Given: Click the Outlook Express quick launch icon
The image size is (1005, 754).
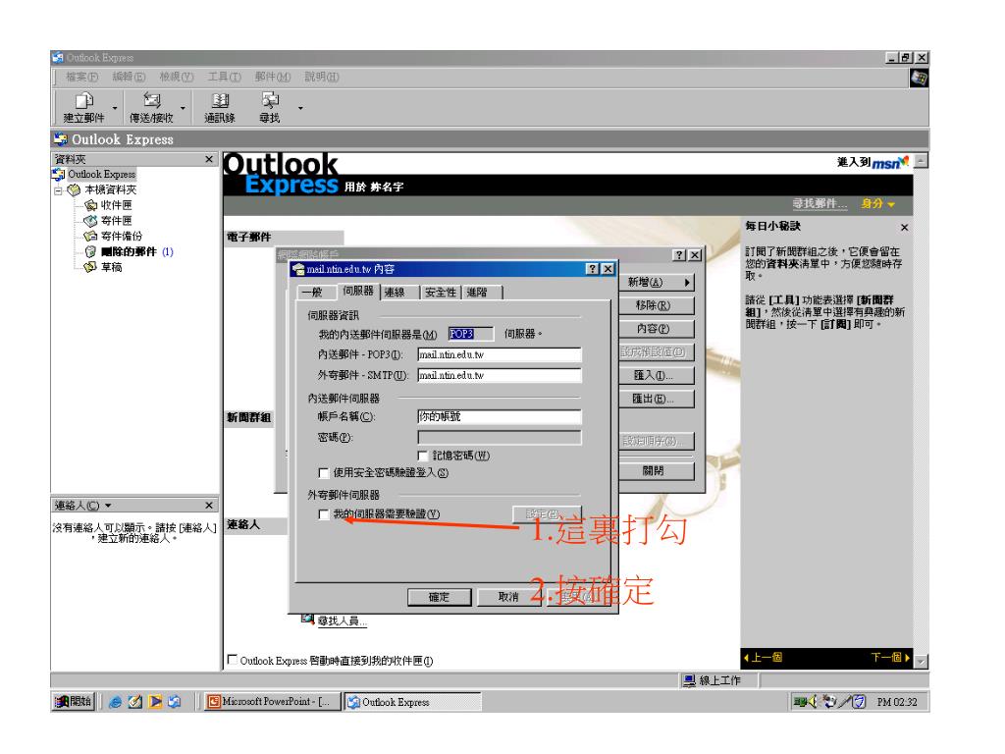Looking at the screenshot, I should 175,701.
